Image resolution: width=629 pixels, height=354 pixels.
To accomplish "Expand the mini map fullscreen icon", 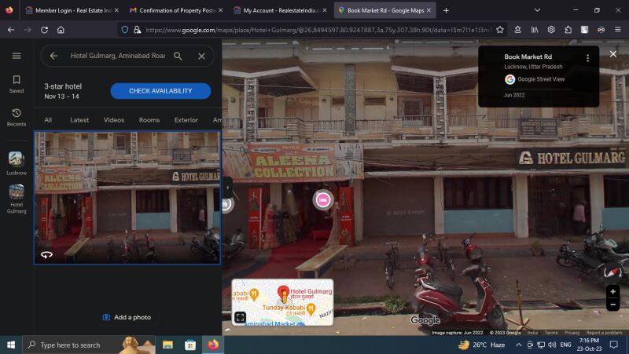I will pyautogui.click(x=240, y=317).
